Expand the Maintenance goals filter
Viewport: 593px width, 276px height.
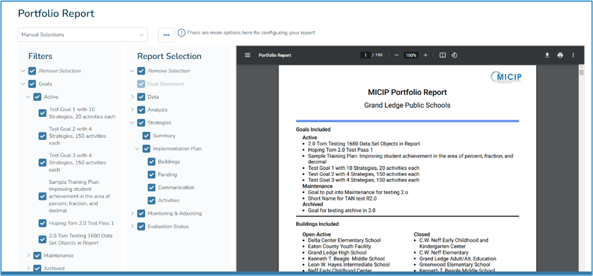tap(28, 256)
